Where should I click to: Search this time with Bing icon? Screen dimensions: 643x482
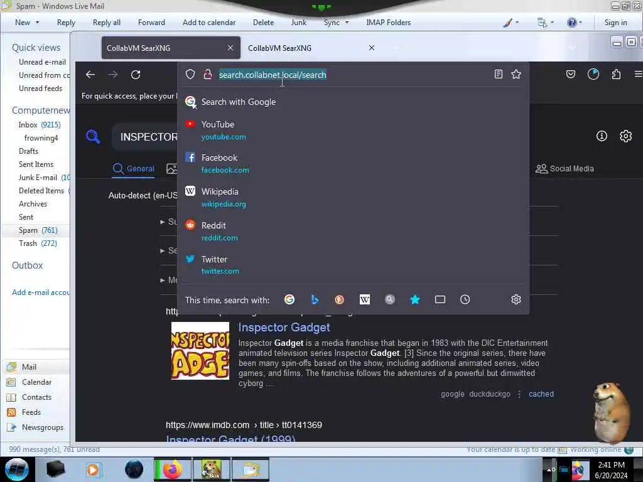pos(315,299)
